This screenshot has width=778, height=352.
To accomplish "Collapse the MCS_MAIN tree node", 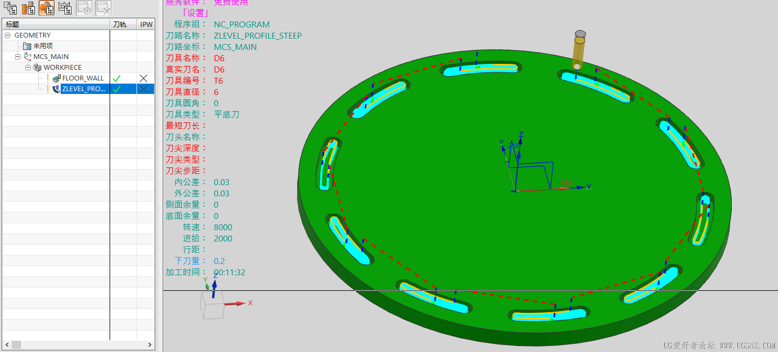I will click(18, 56).
